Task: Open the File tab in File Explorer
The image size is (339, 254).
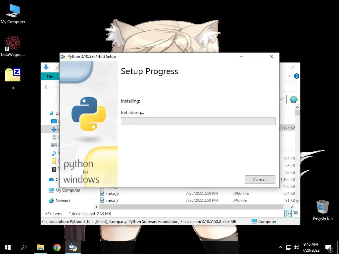Action: (x=50, y=76)
